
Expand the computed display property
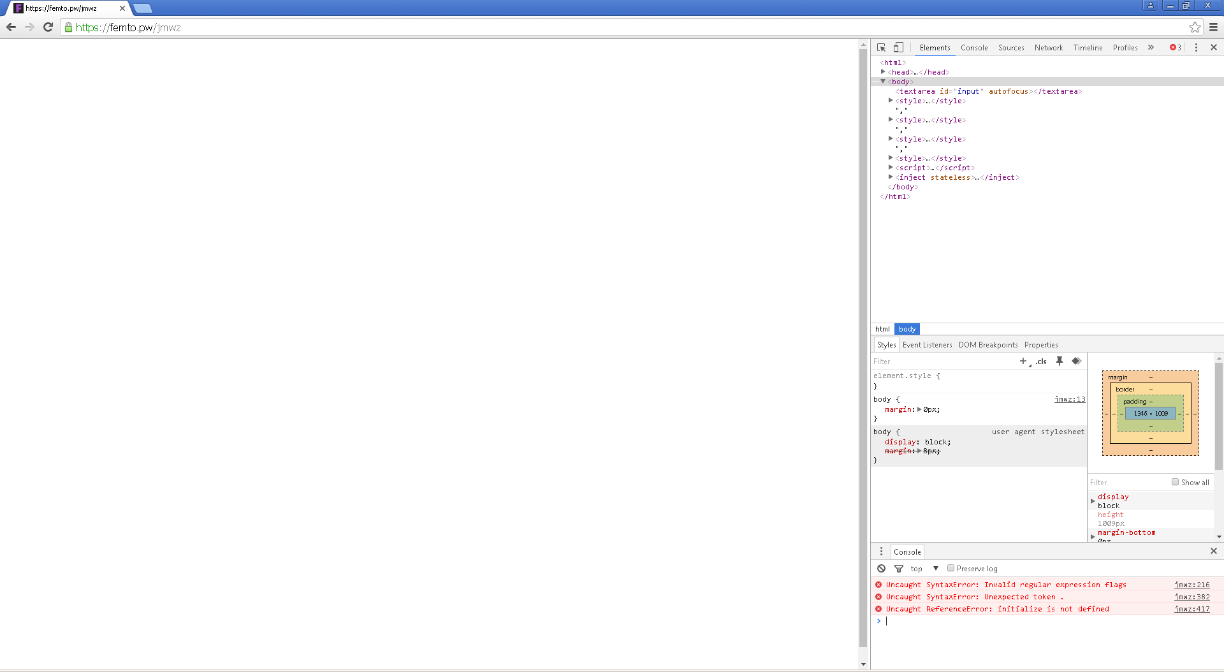click(1093, 501)
